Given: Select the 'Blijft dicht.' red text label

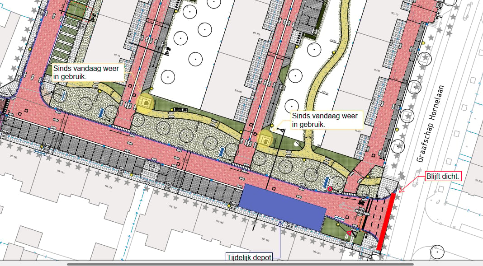Looking at the screenshot, I should click(443, 177).
